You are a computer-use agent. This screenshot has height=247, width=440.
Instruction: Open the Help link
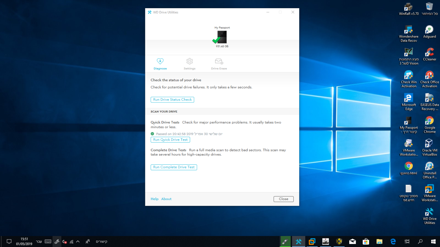click(155, 199)
